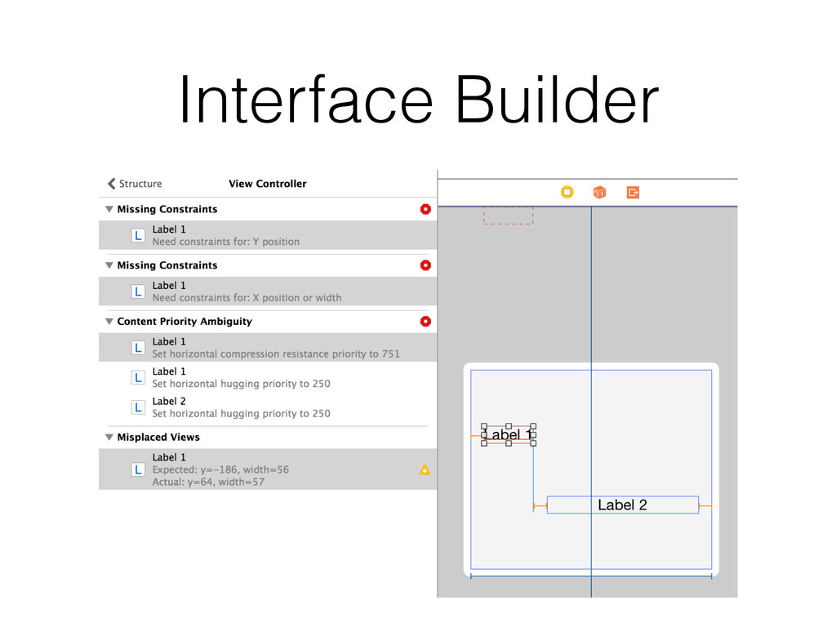Image resolution: width=836 pixels, height=627 pixels.
Task: Select the First Responder orange cube icon
Action: coord(599,192)
